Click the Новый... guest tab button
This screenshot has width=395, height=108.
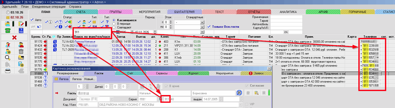click(x=90, y=79)
